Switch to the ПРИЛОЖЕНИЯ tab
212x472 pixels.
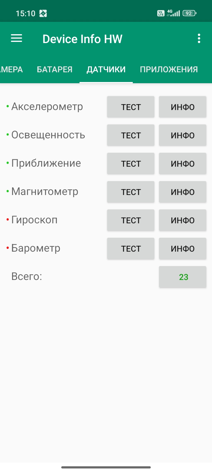pos(169,69)
